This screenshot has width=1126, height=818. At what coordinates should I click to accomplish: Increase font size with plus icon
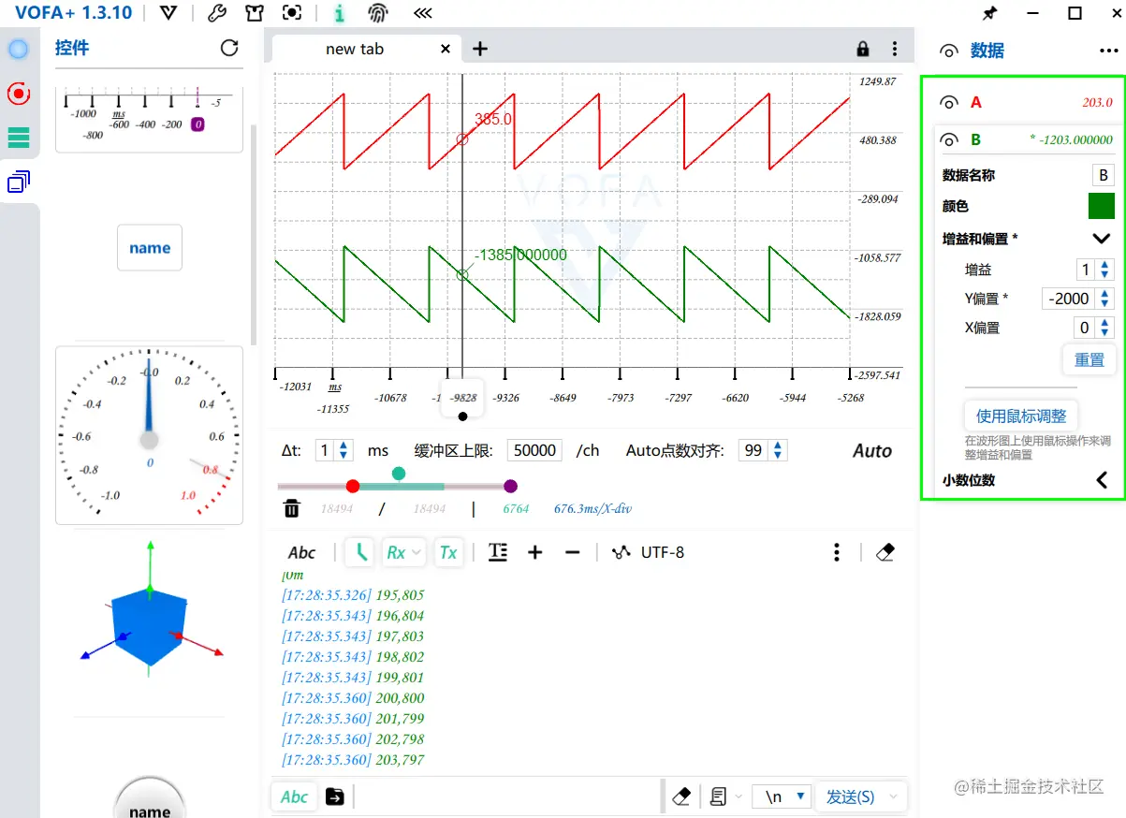(x=534, y=552)
